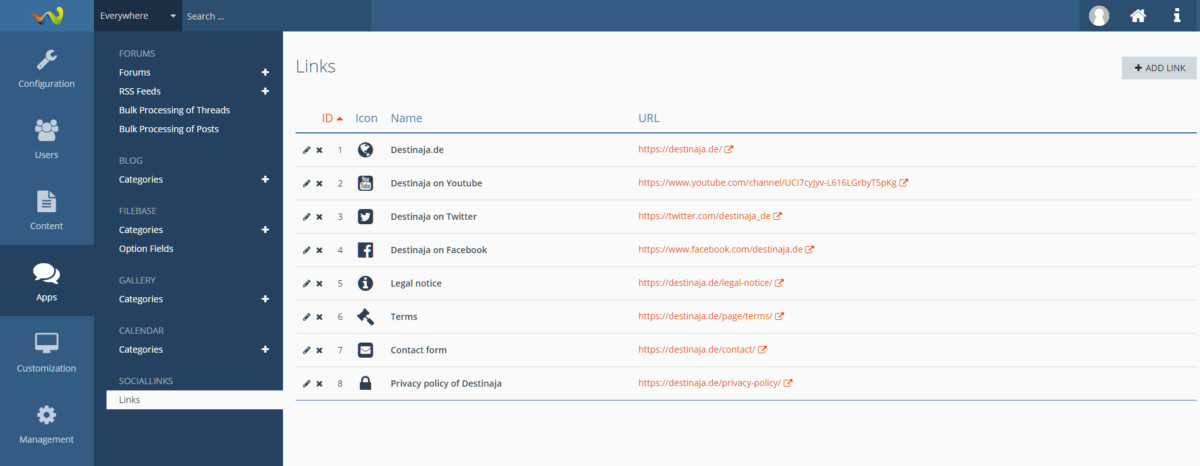This screenshot has width=1200, height=466.
Task: Click plus icon next to RSS Feeds
Action: 265,91
